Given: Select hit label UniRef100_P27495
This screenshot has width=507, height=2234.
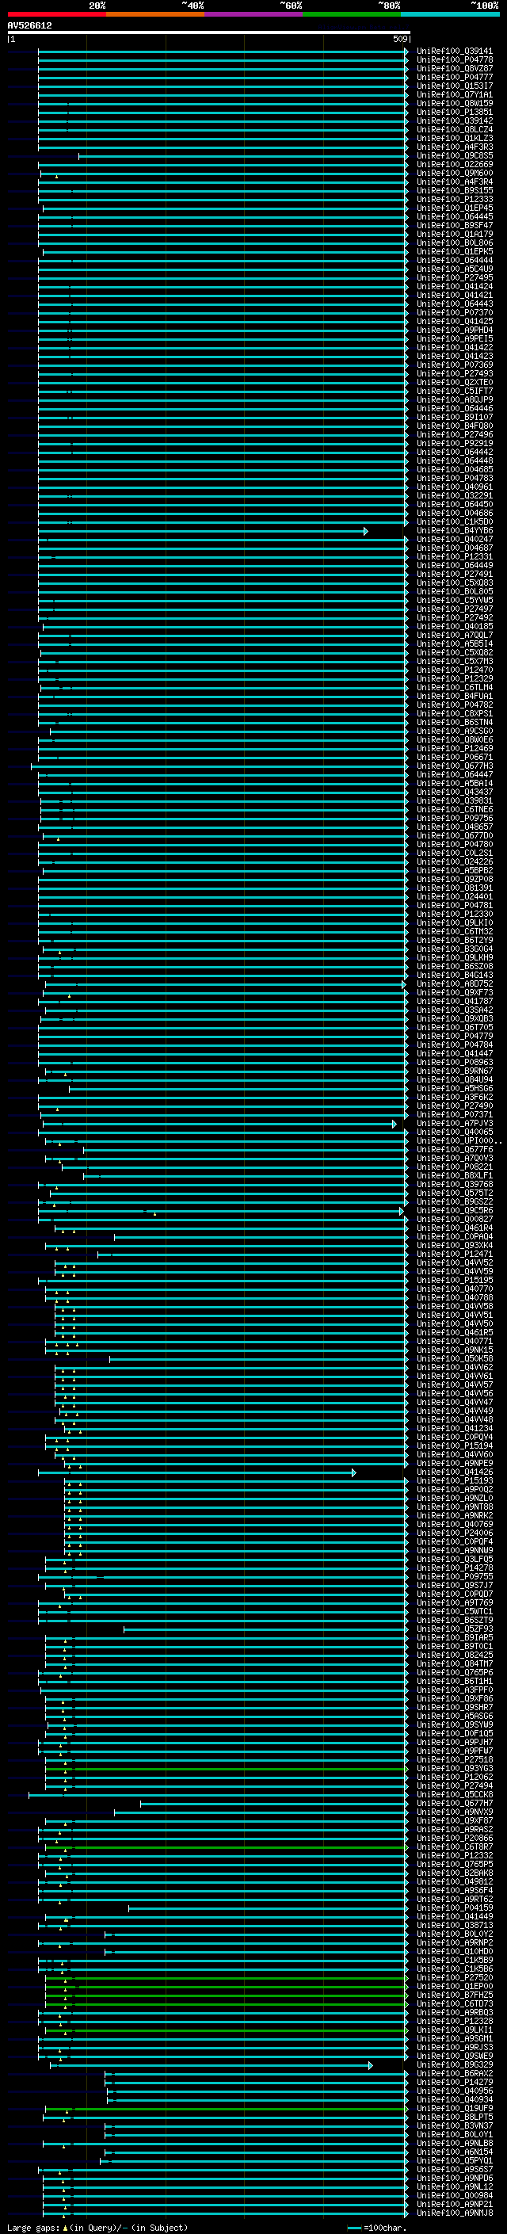Looking at the screenshot, I should 454,277.
